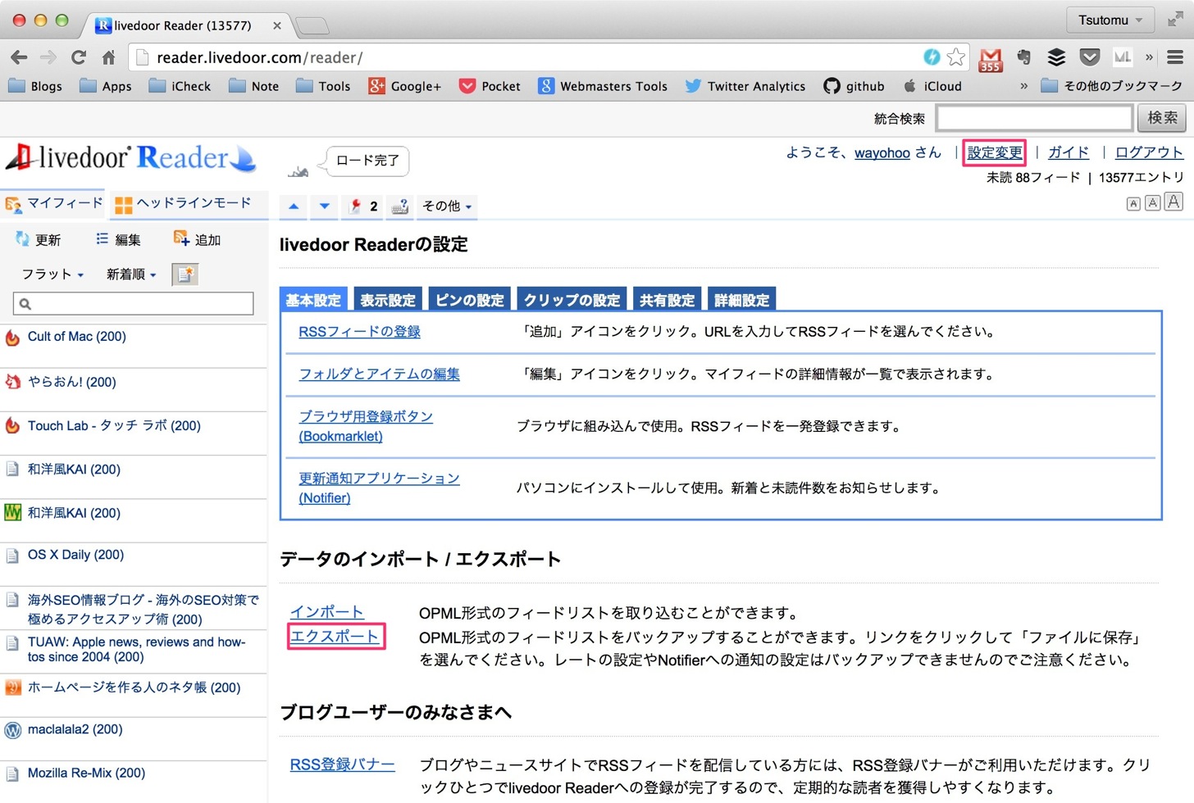Click 編集 to edit feeds
This screenshot has height=803, width=1194.
point(118,239)
